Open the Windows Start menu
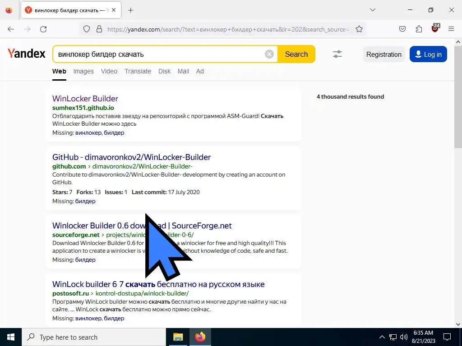This screenshot has width=462, height=346. click(11, 337)
